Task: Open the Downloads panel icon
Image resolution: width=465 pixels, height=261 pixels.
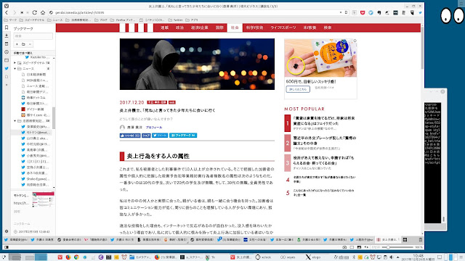Action: coord(7,36)
